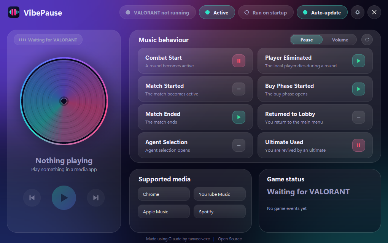Click the Combat Start title text
Image resolution: width=388 pixels, height=243 pixels.
pos(164,58)
